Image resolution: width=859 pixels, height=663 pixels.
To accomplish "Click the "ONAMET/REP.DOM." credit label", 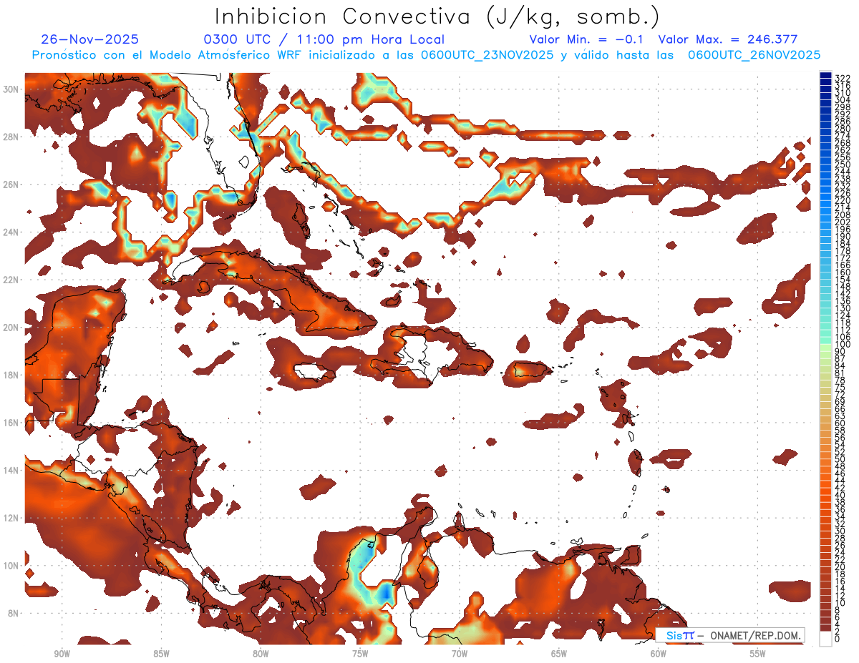I will (757, 635).
